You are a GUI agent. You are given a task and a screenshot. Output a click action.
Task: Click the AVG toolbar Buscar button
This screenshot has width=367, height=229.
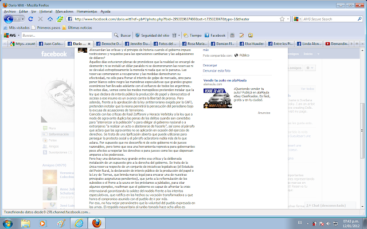122,35
